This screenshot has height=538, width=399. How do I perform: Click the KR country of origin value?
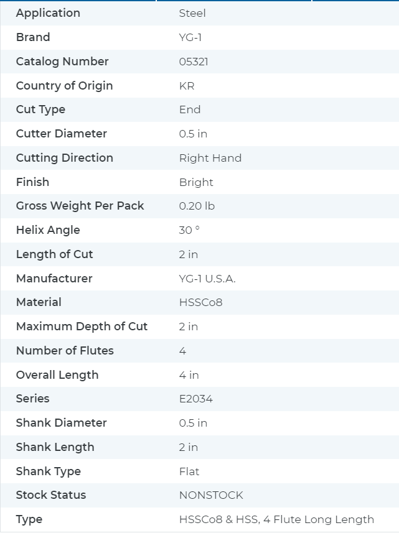pos(187,85)
